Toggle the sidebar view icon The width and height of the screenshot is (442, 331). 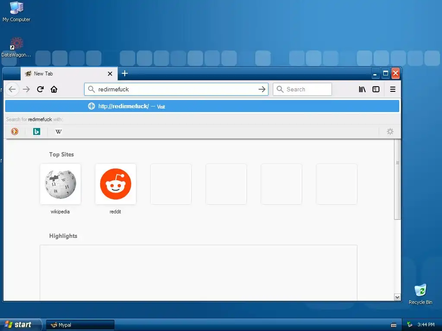coord(376,89)
